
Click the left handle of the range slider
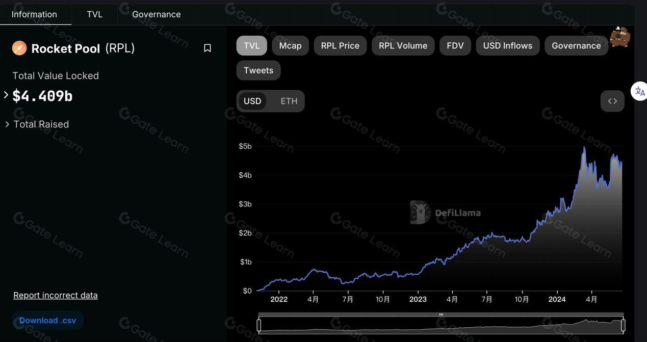[x=259, y=325]
